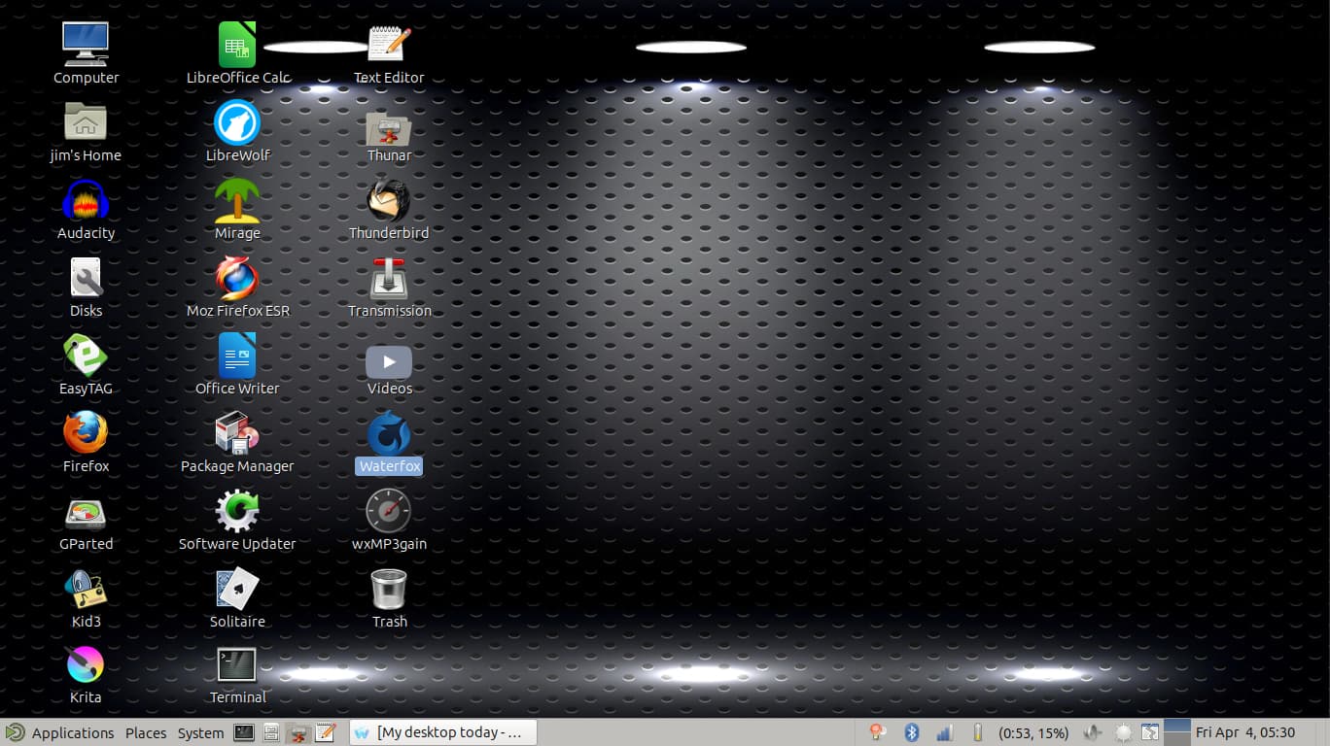Launch text editor from panel launcher
Image resolution: width=1330 pixels, height=746 pixels.
click(326, 732)
